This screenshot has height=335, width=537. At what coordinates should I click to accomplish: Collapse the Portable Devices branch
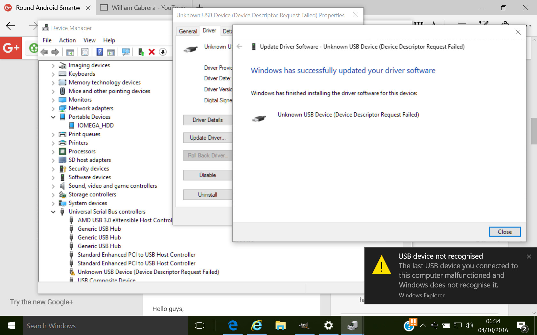(x=53, y=117)
